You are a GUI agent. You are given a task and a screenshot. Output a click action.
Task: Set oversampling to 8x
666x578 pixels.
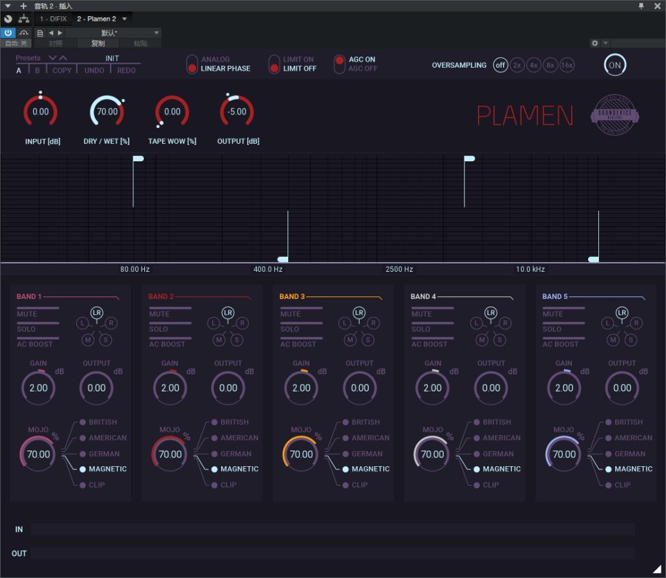pyautogui.click(x=550, y=65)
